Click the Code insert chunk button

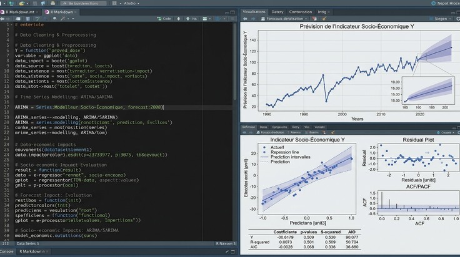pyautogui.click(x=164, y=19)
